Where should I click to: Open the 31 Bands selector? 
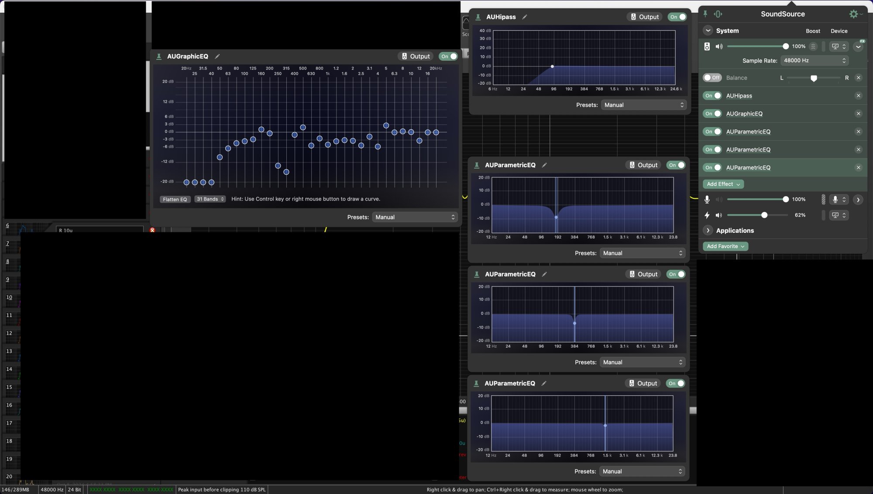[x=210, y=199]
